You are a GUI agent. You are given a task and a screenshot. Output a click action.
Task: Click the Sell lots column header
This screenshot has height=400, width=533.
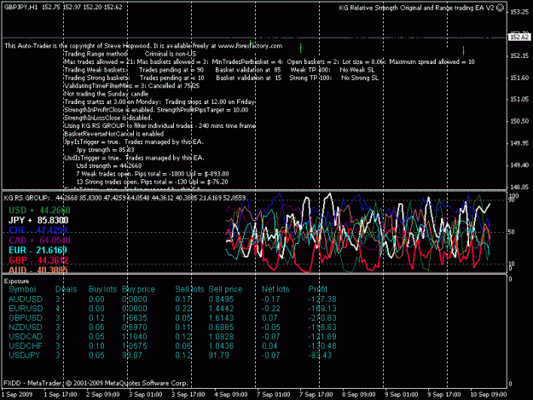tap(189, 289)
